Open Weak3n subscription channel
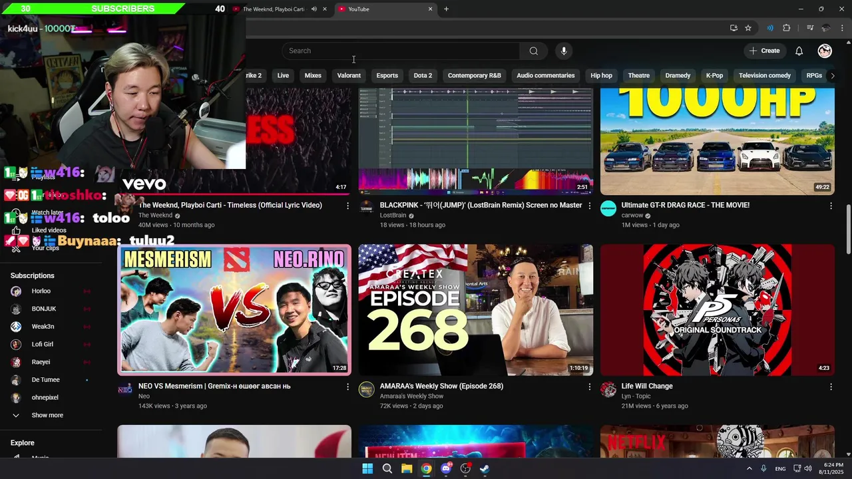Screen dimensions: 852x479 (x=51, y=327)
